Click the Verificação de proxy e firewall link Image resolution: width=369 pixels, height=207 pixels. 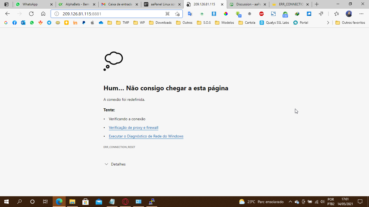pos(133,127)
